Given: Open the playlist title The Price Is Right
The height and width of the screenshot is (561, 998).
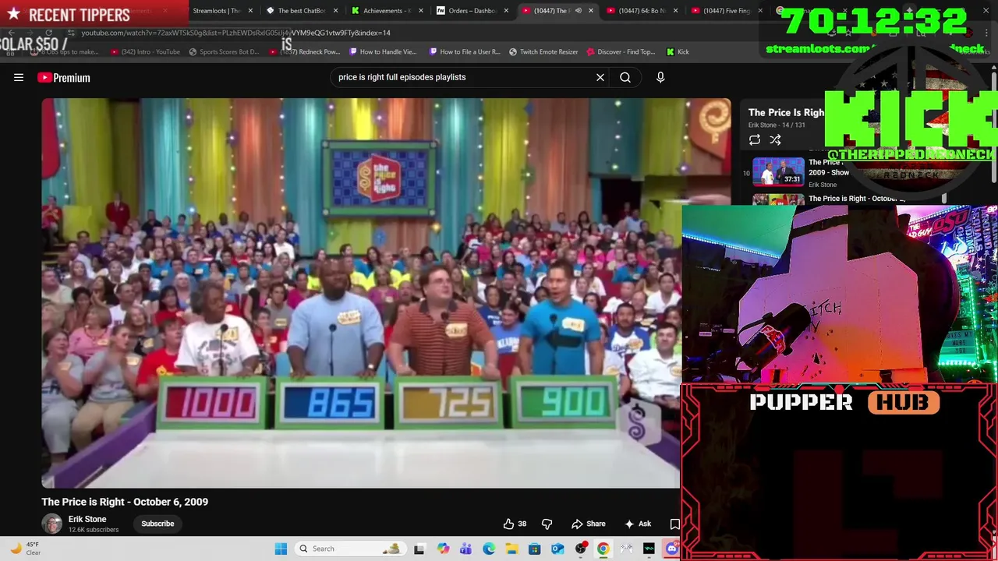Looking at the screenshot, I should (x=786, y=113).
